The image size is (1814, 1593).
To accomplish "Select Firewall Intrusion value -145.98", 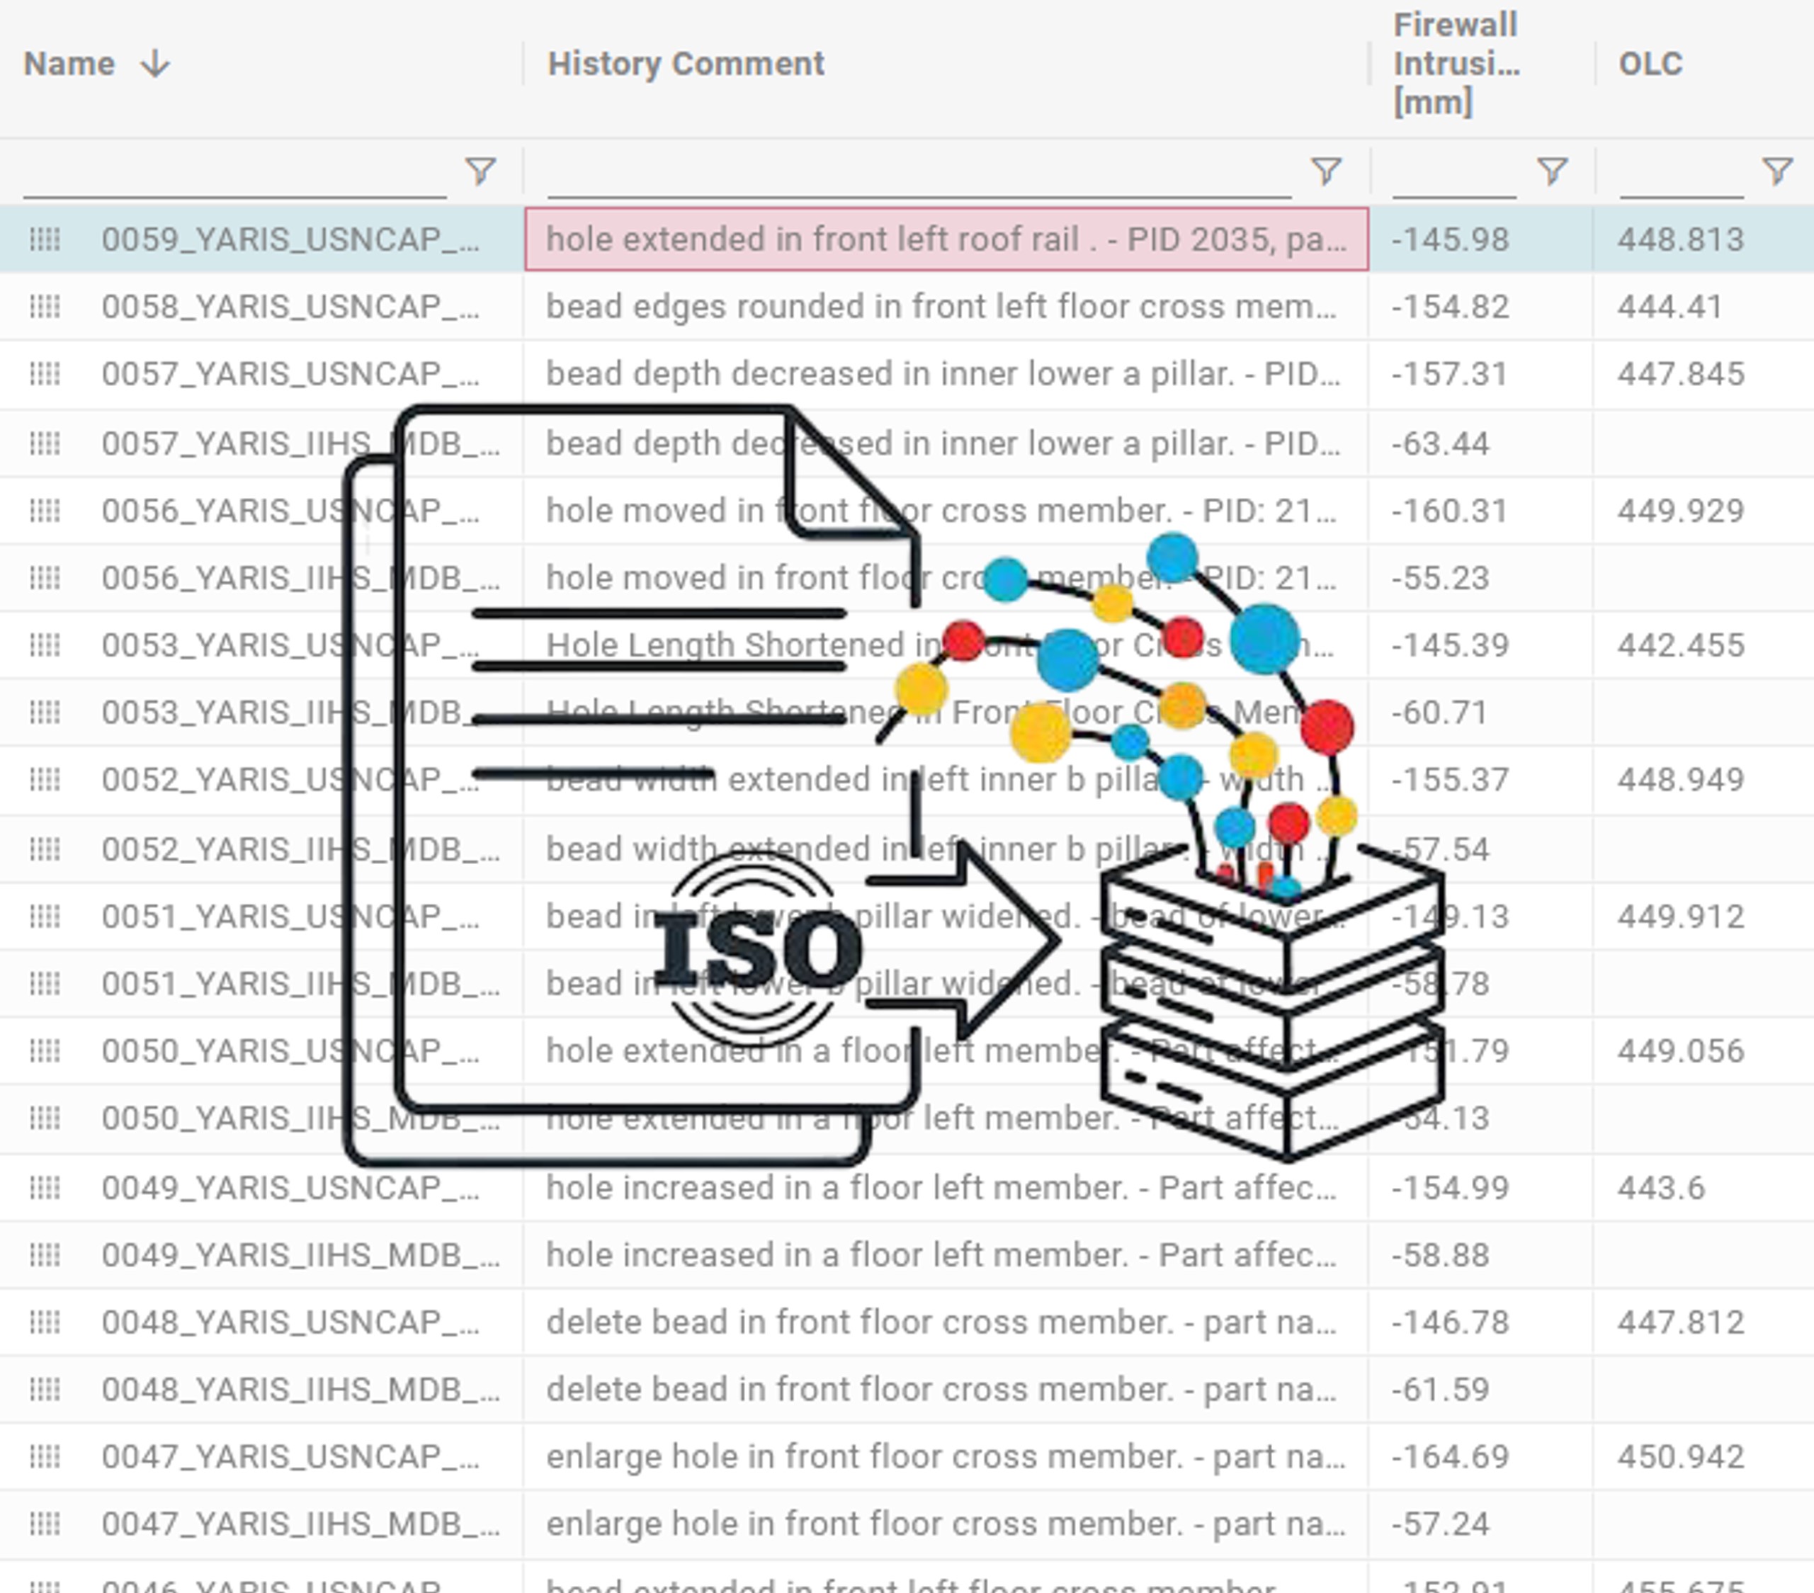I will pyautogui.click(x=1450, y=239).
